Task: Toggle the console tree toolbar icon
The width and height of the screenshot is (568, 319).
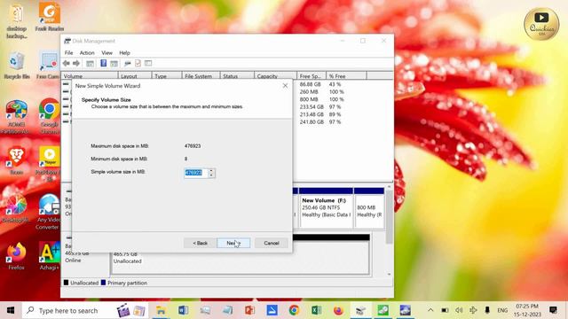Action: 90,64
